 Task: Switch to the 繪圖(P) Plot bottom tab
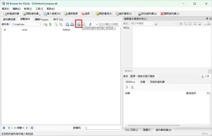point(147,130)
